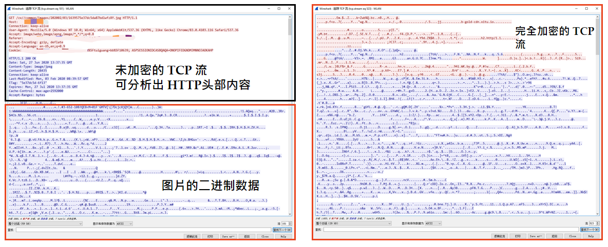Click the Wireshark icon in stream 523 window title
This screenshot has width=608, height=247.
click(316, 8)
